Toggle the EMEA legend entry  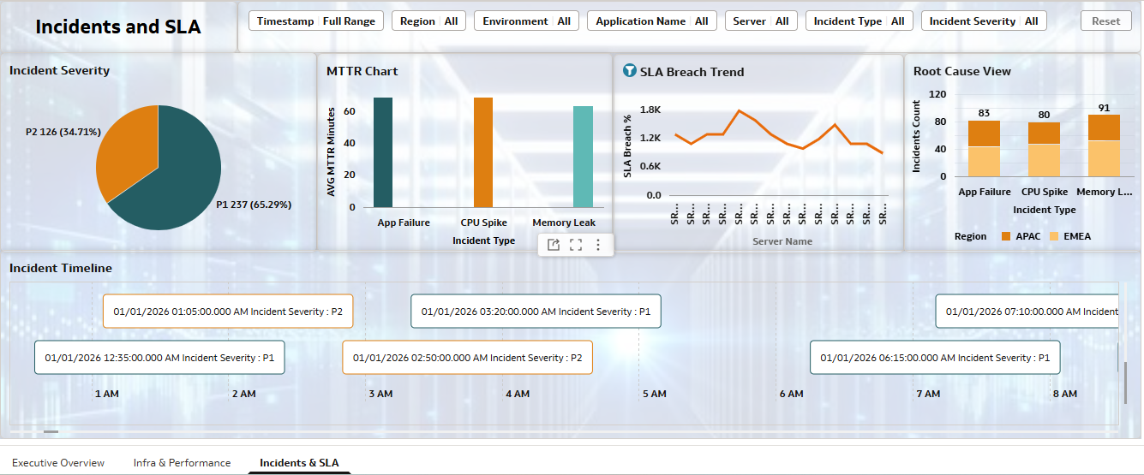1069,236
